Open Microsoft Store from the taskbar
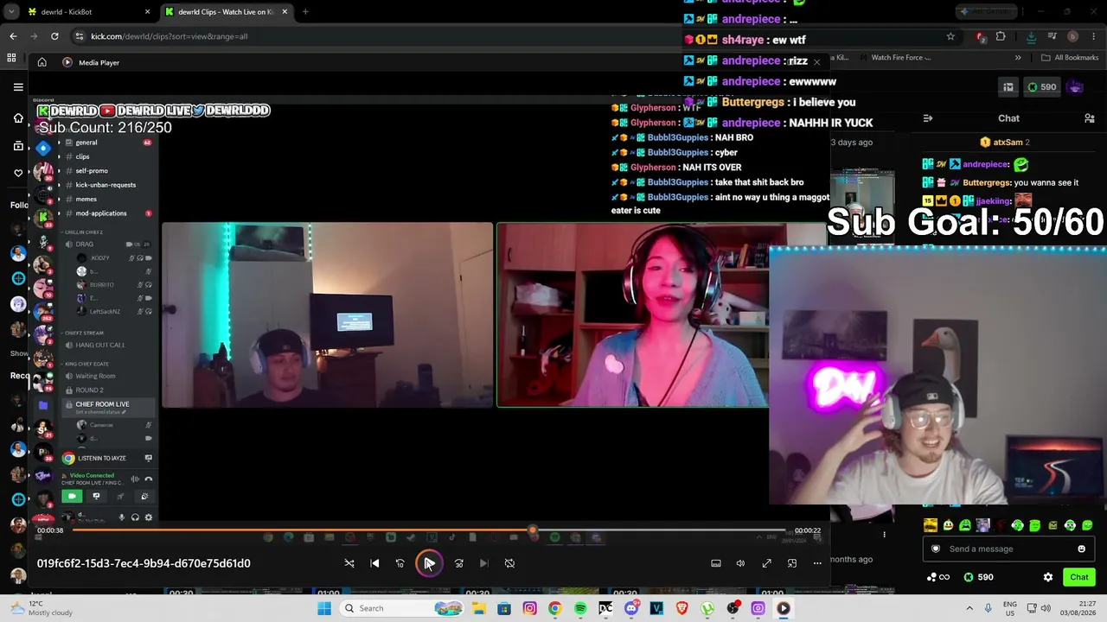This screenshot has width=1107, height=622. pyautogui.click(x=504, y=608)
